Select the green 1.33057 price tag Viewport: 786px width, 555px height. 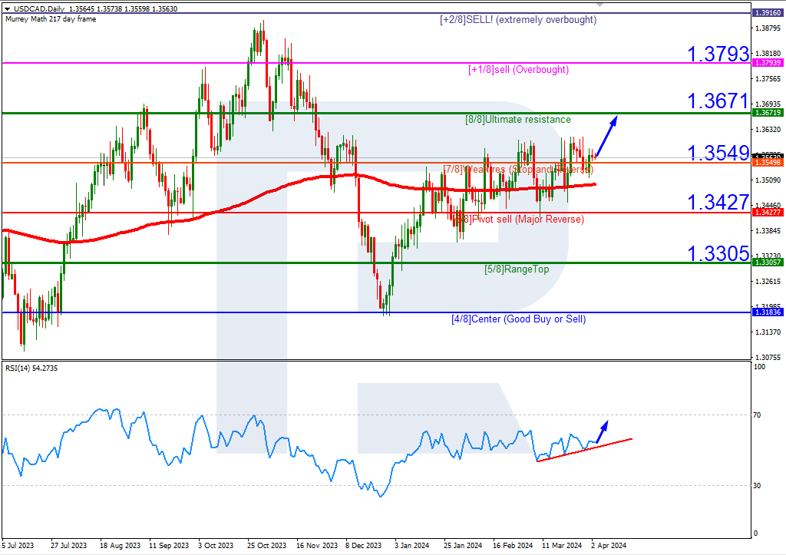point(768,263)
